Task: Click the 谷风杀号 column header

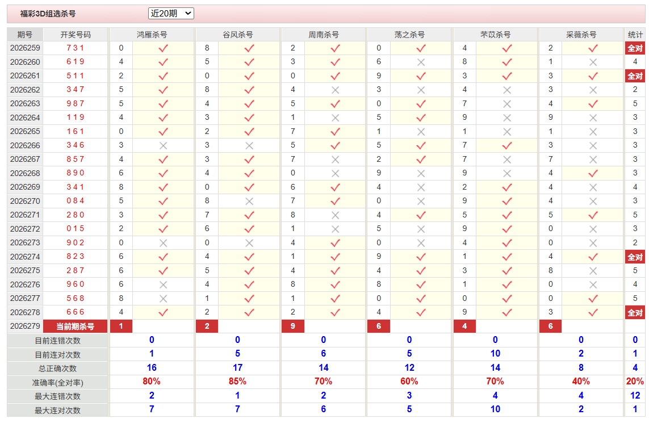Action: coord(237,35)
